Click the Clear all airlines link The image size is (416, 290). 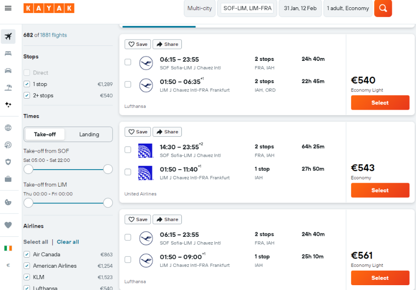68,242
